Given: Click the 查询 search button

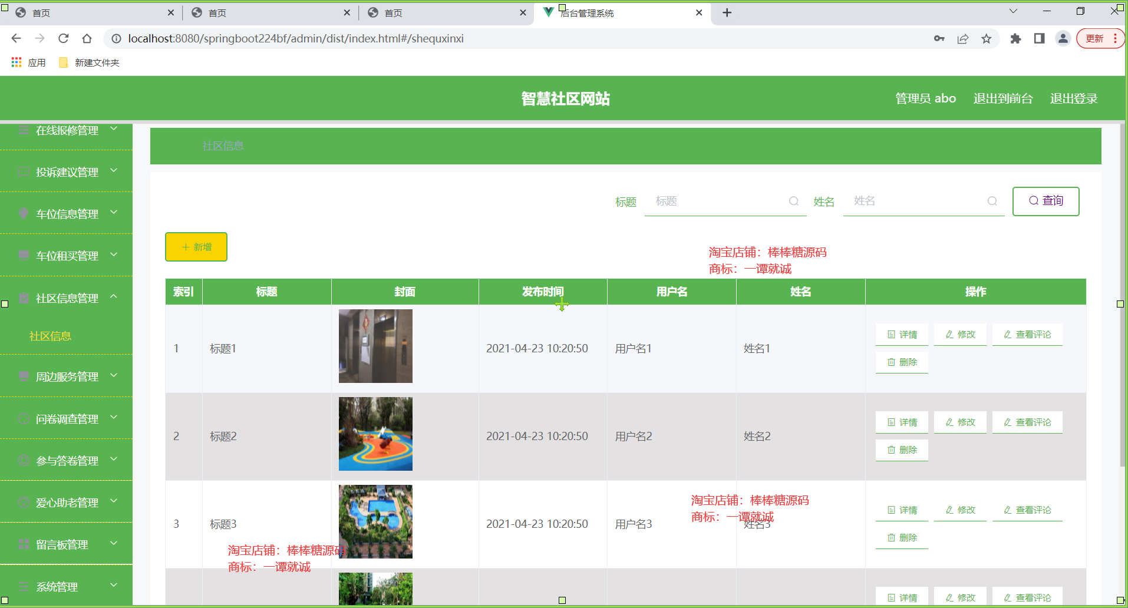Looking at the screenshot, I should coord(1045,201).
